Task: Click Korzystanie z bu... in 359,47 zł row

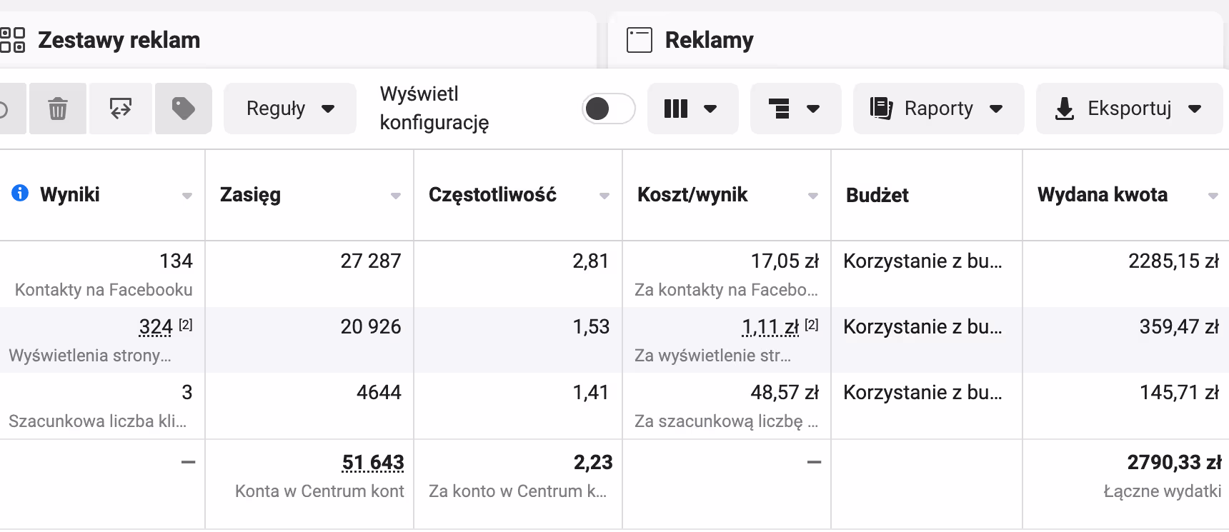Action: (x=922, y=327)
